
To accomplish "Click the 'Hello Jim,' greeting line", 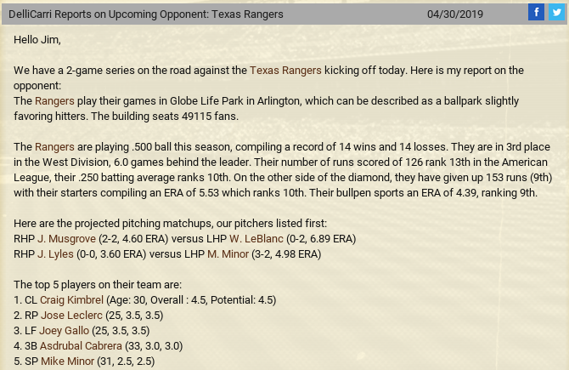I will 37,40.
